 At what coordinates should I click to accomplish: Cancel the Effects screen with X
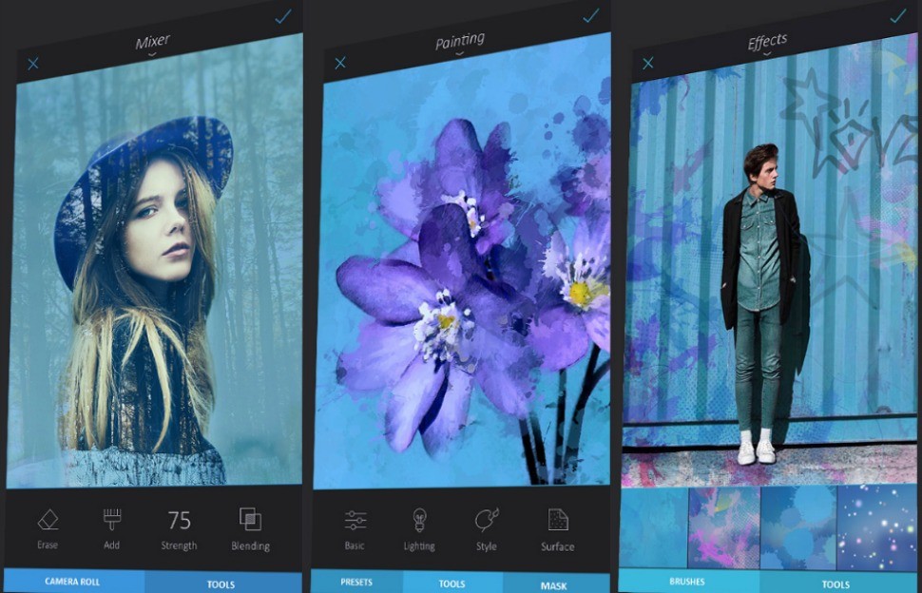648,63
